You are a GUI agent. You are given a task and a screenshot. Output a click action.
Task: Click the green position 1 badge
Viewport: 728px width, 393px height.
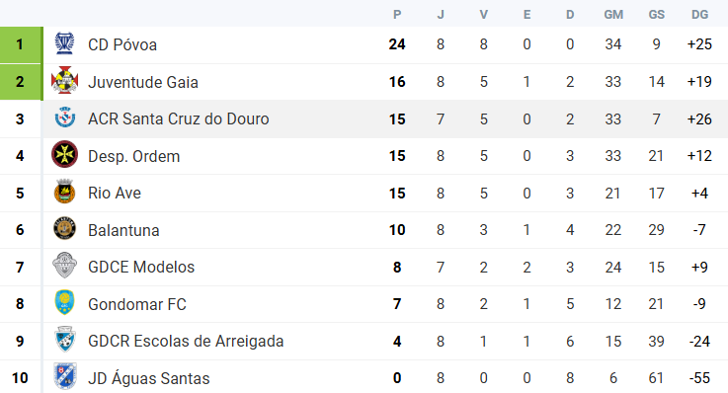(x=21, y=44)
